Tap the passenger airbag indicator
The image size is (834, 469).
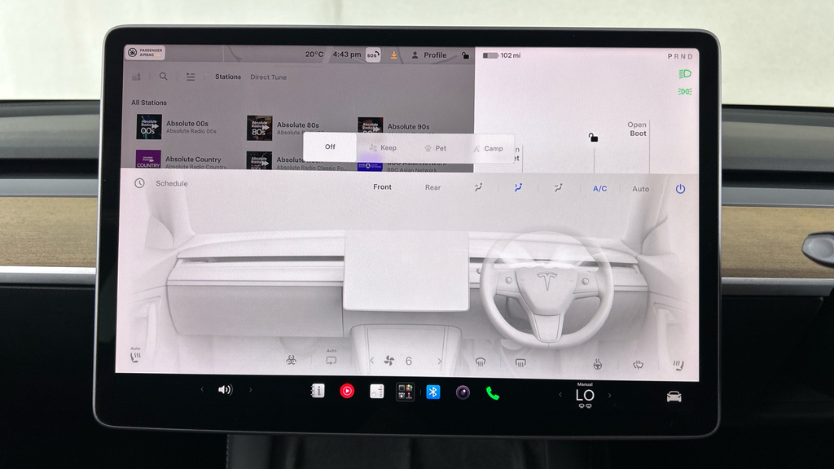point(145,52)
